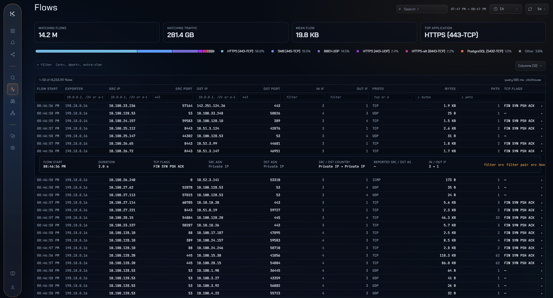Viewport: 553px width, 298px height.
Task: Open the Columns (12) dropdown
Action: pos(530,66)
